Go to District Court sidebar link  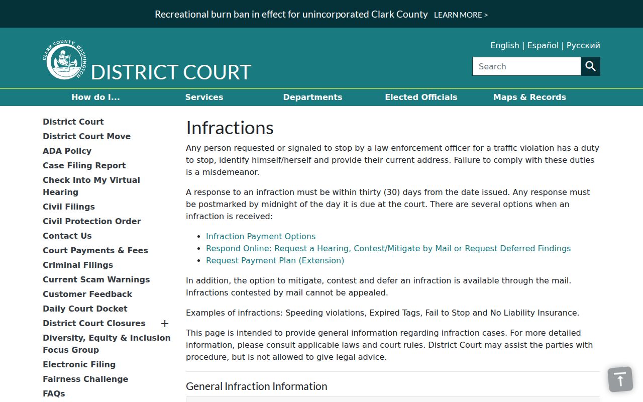point(73,122)
